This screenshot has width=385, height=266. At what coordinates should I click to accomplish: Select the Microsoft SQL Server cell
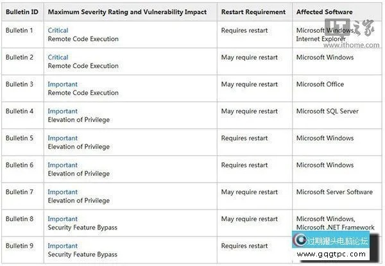pos(327,111)
